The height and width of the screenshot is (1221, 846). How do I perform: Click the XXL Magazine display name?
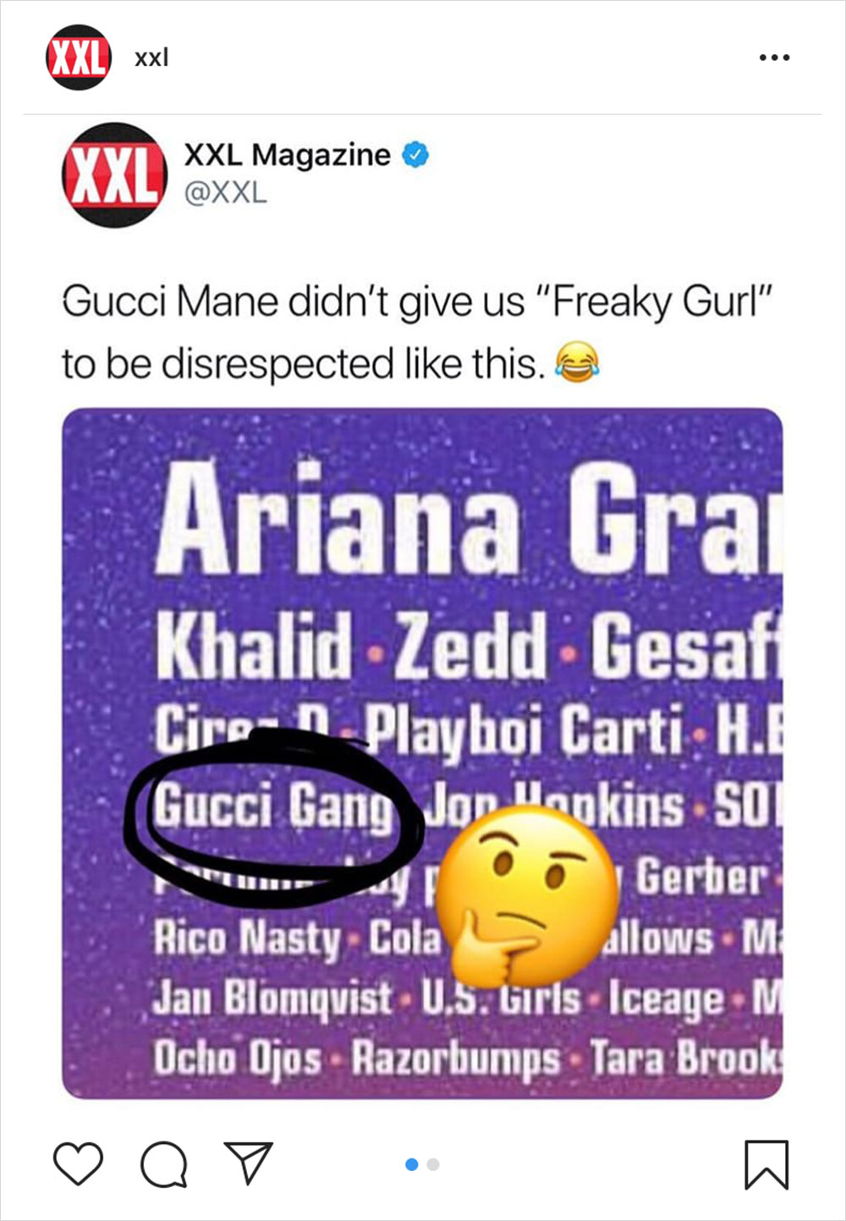coord(287,155)
